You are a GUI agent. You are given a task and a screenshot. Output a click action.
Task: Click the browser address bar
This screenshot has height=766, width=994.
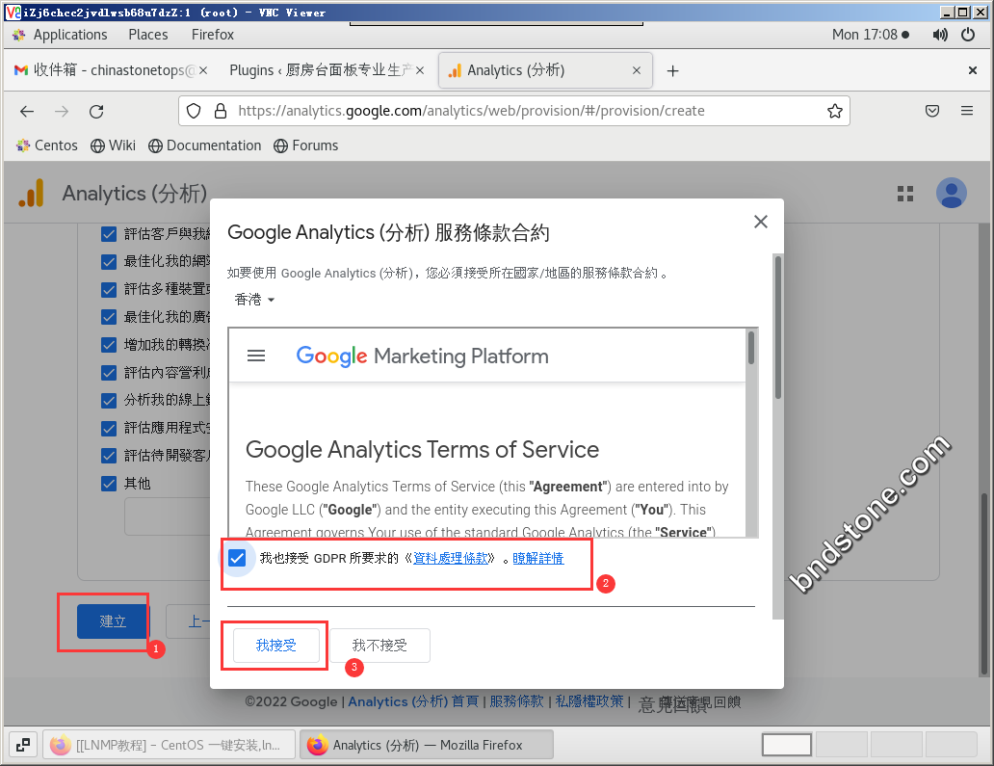pos(514,111)
